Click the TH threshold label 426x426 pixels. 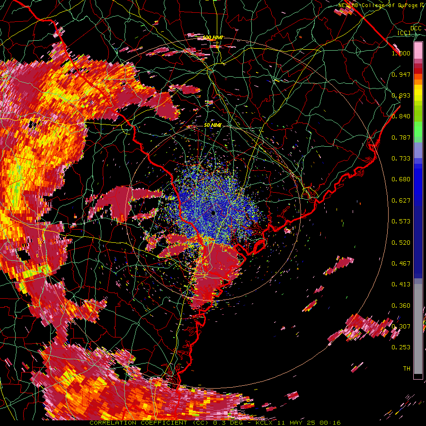pyautogui.click(x=407, y=368)
